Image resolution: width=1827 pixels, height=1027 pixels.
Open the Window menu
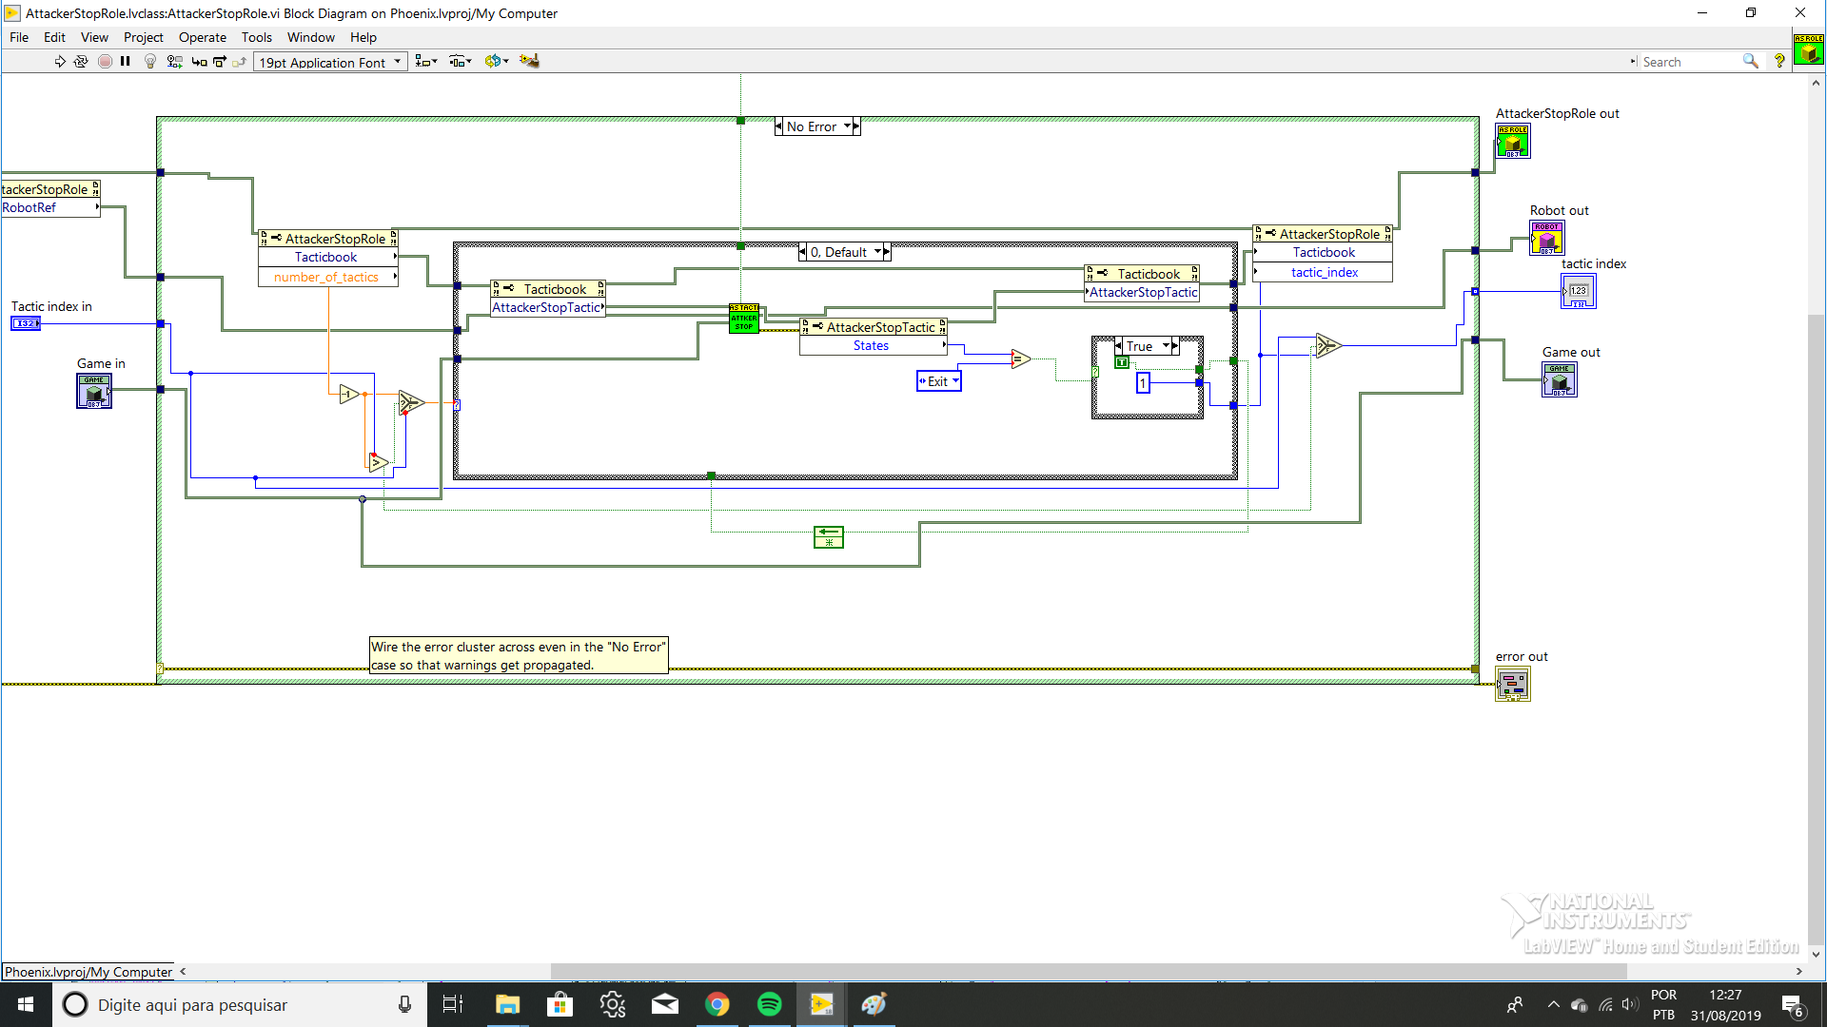click(x=311, y=37)
